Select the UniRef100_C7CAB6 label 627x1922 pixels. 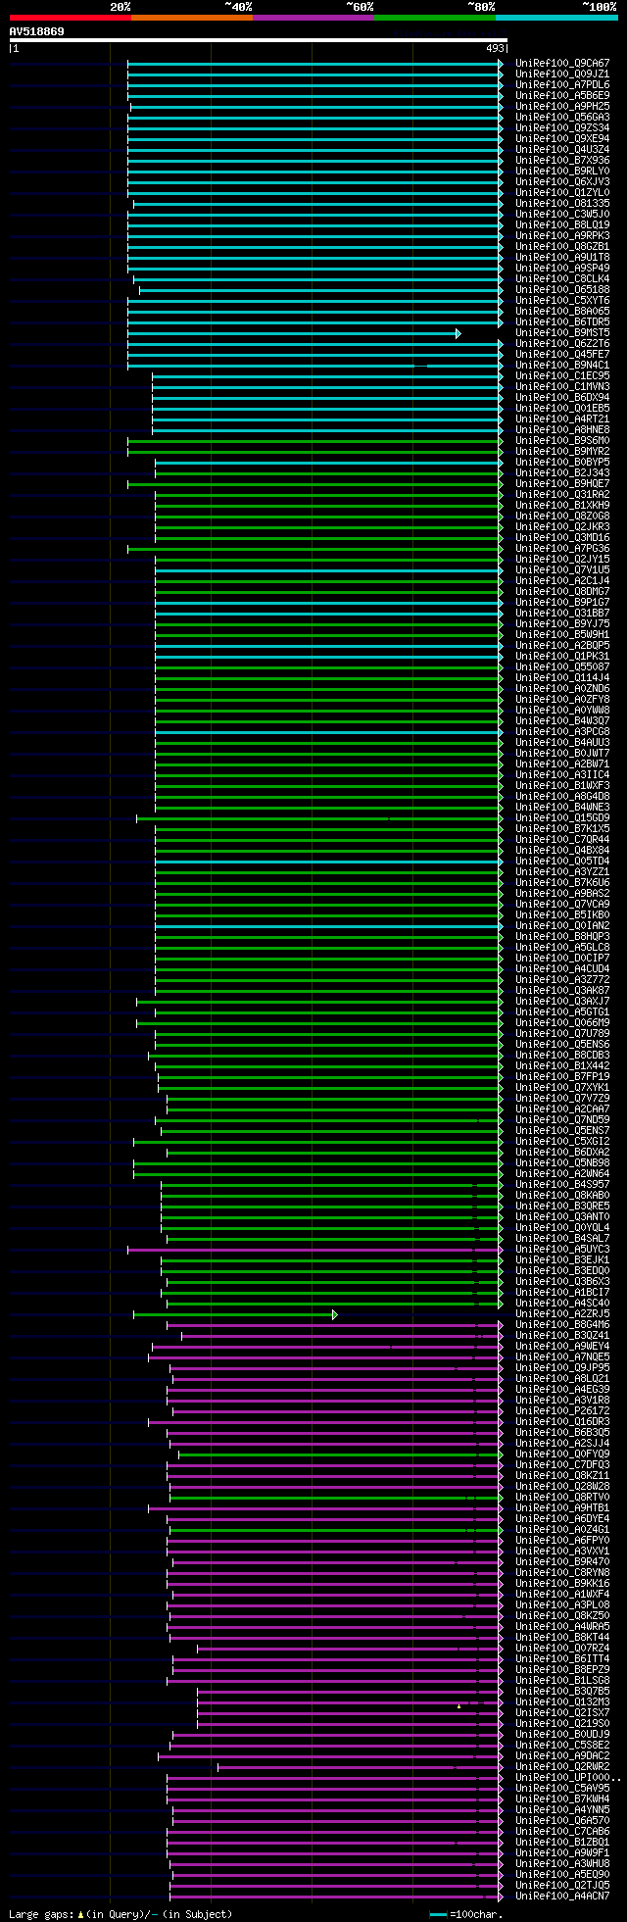tap(562, 1832)
